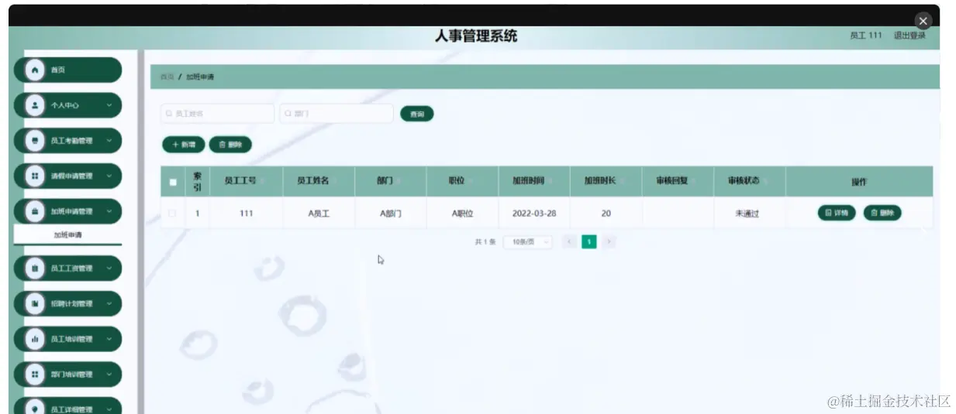Click the 员工 111 user label
The image size is (956, 414).
click(866, 36)
